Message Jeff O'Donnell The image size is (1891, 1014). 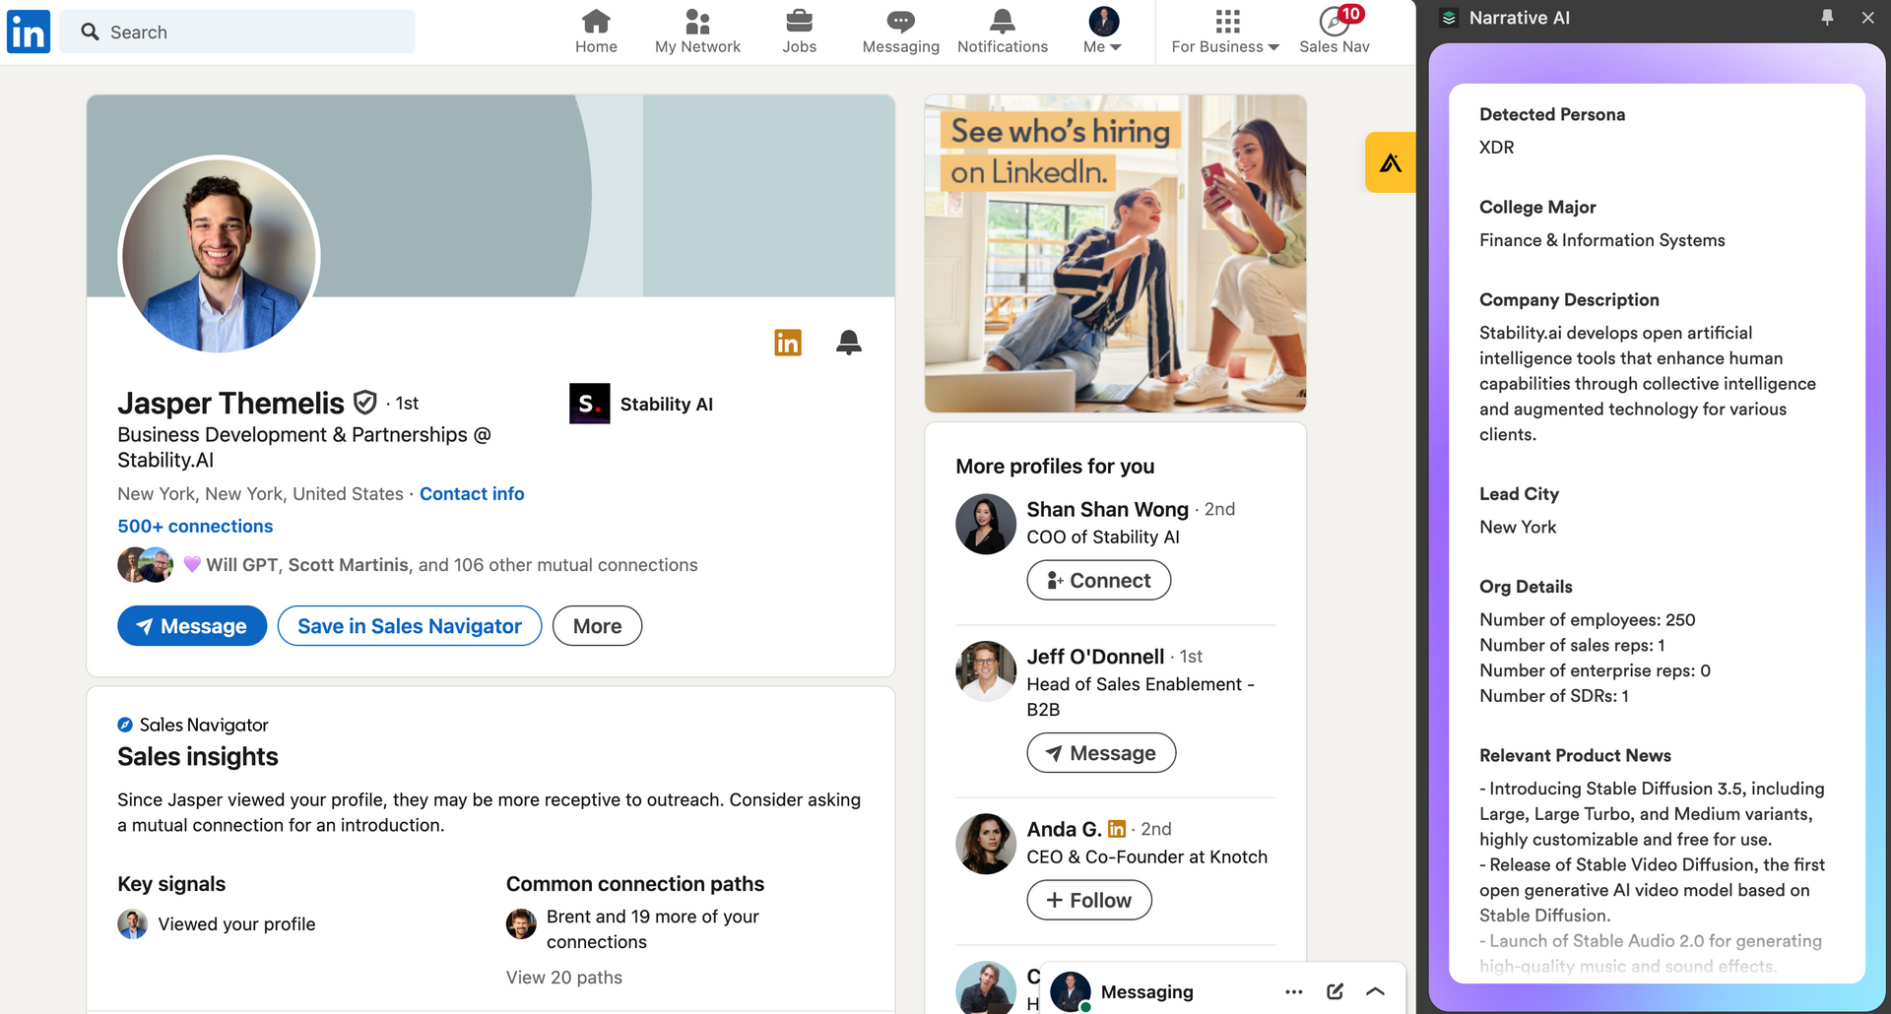1101,753
